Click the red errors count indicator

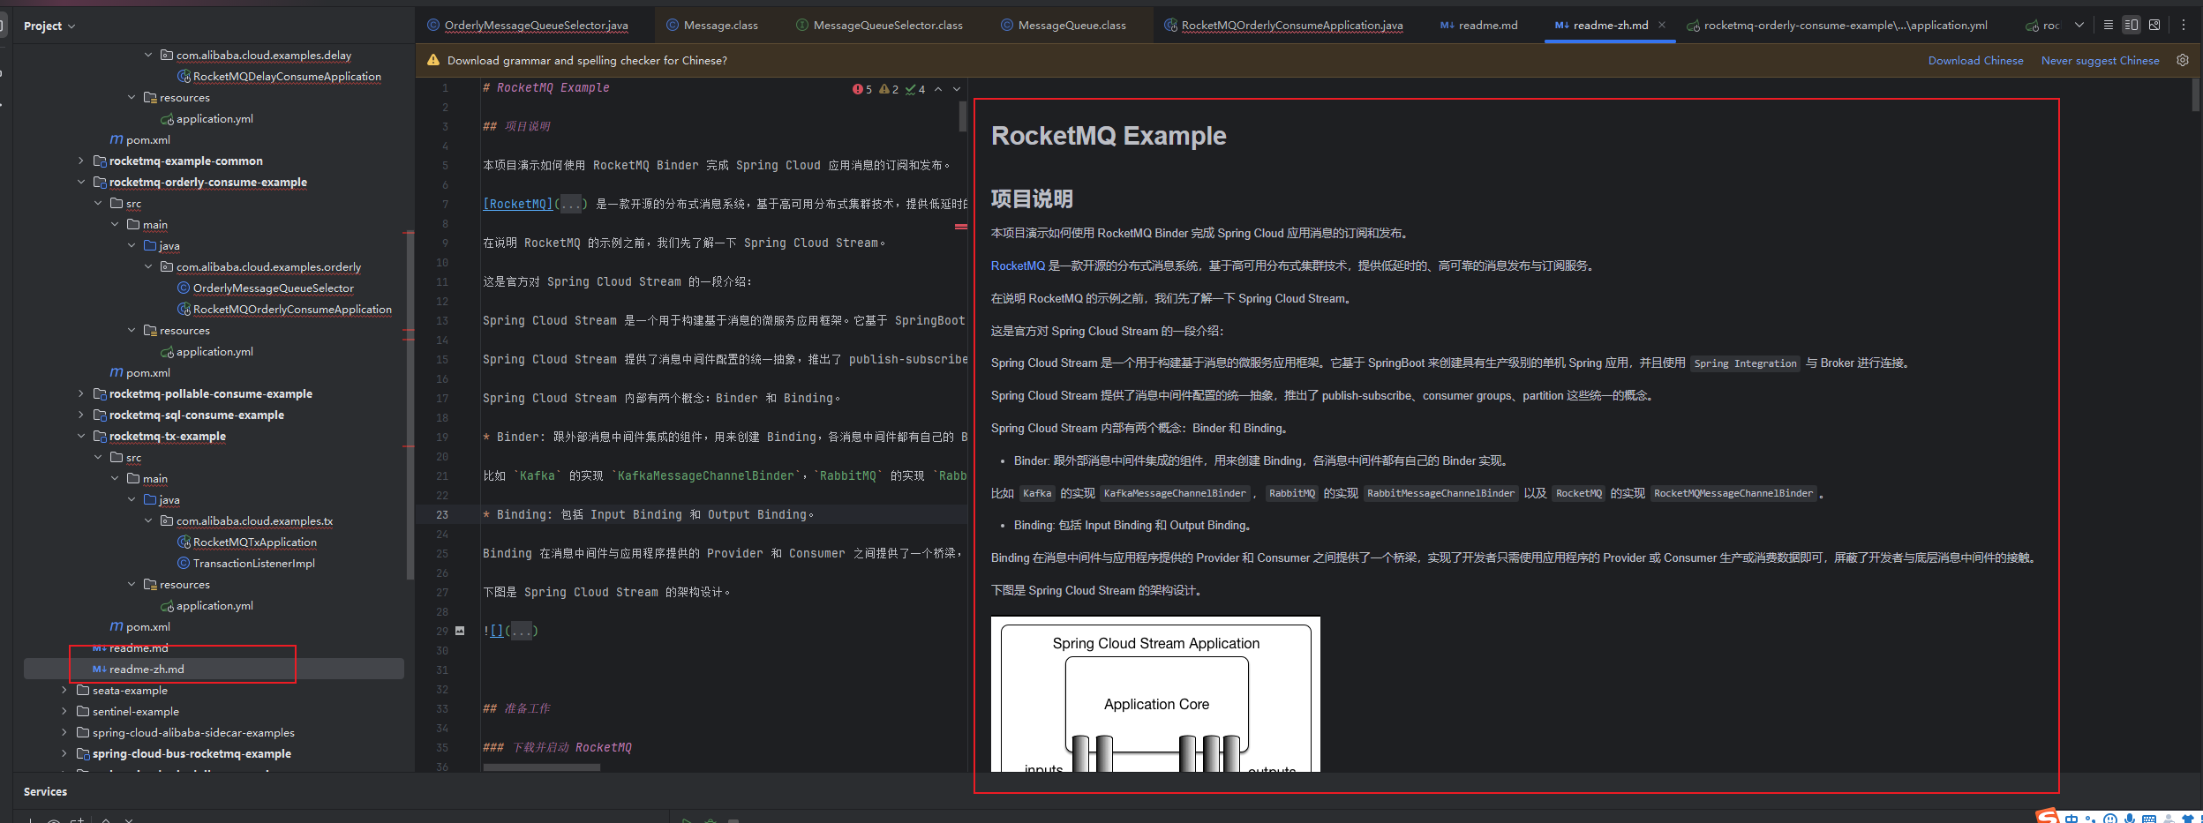[862, 89]
